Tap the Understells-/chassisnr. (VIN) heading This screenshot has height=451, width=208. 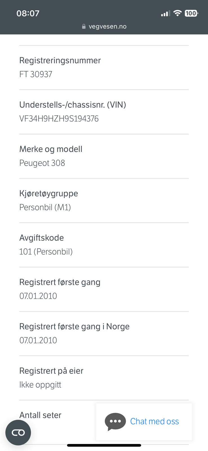pos(73,105)
